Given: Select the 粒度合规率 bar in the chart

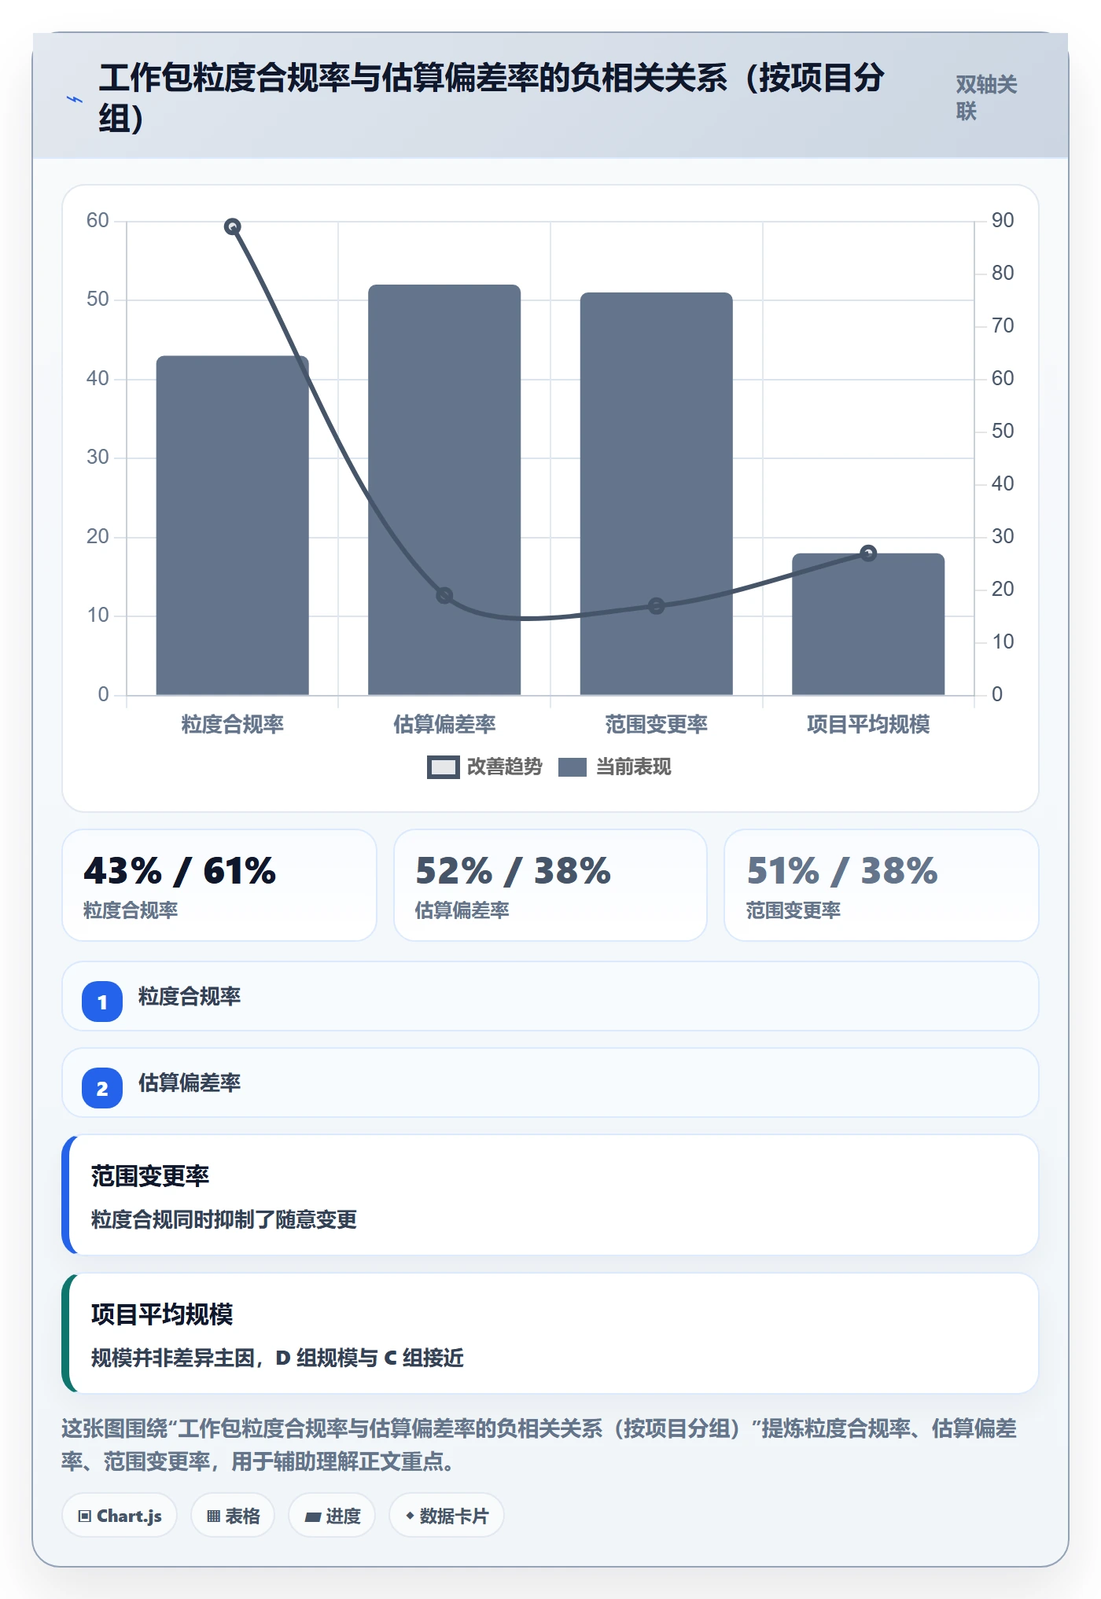Looking at the screenshot, I should 233,525.
